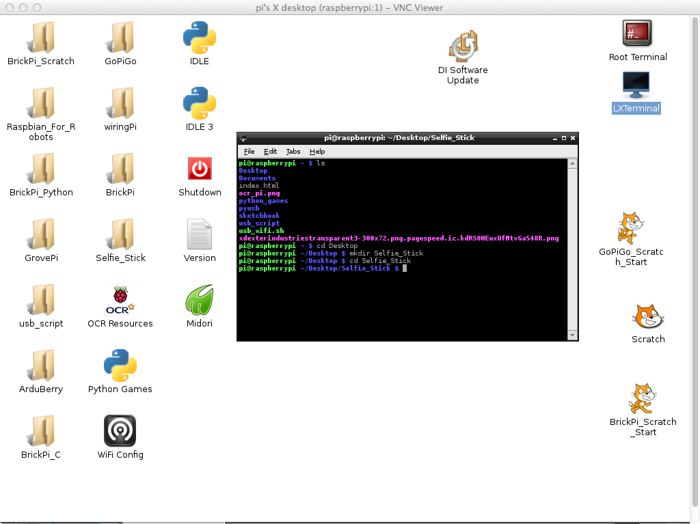Click 'Documents' in terminal listing
The height and width of the screenshot is (524, 700).
[257, 178]
